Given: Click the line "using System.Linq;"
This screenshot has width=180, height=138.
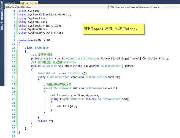Looking at the screenshot, I should (33, 18).
